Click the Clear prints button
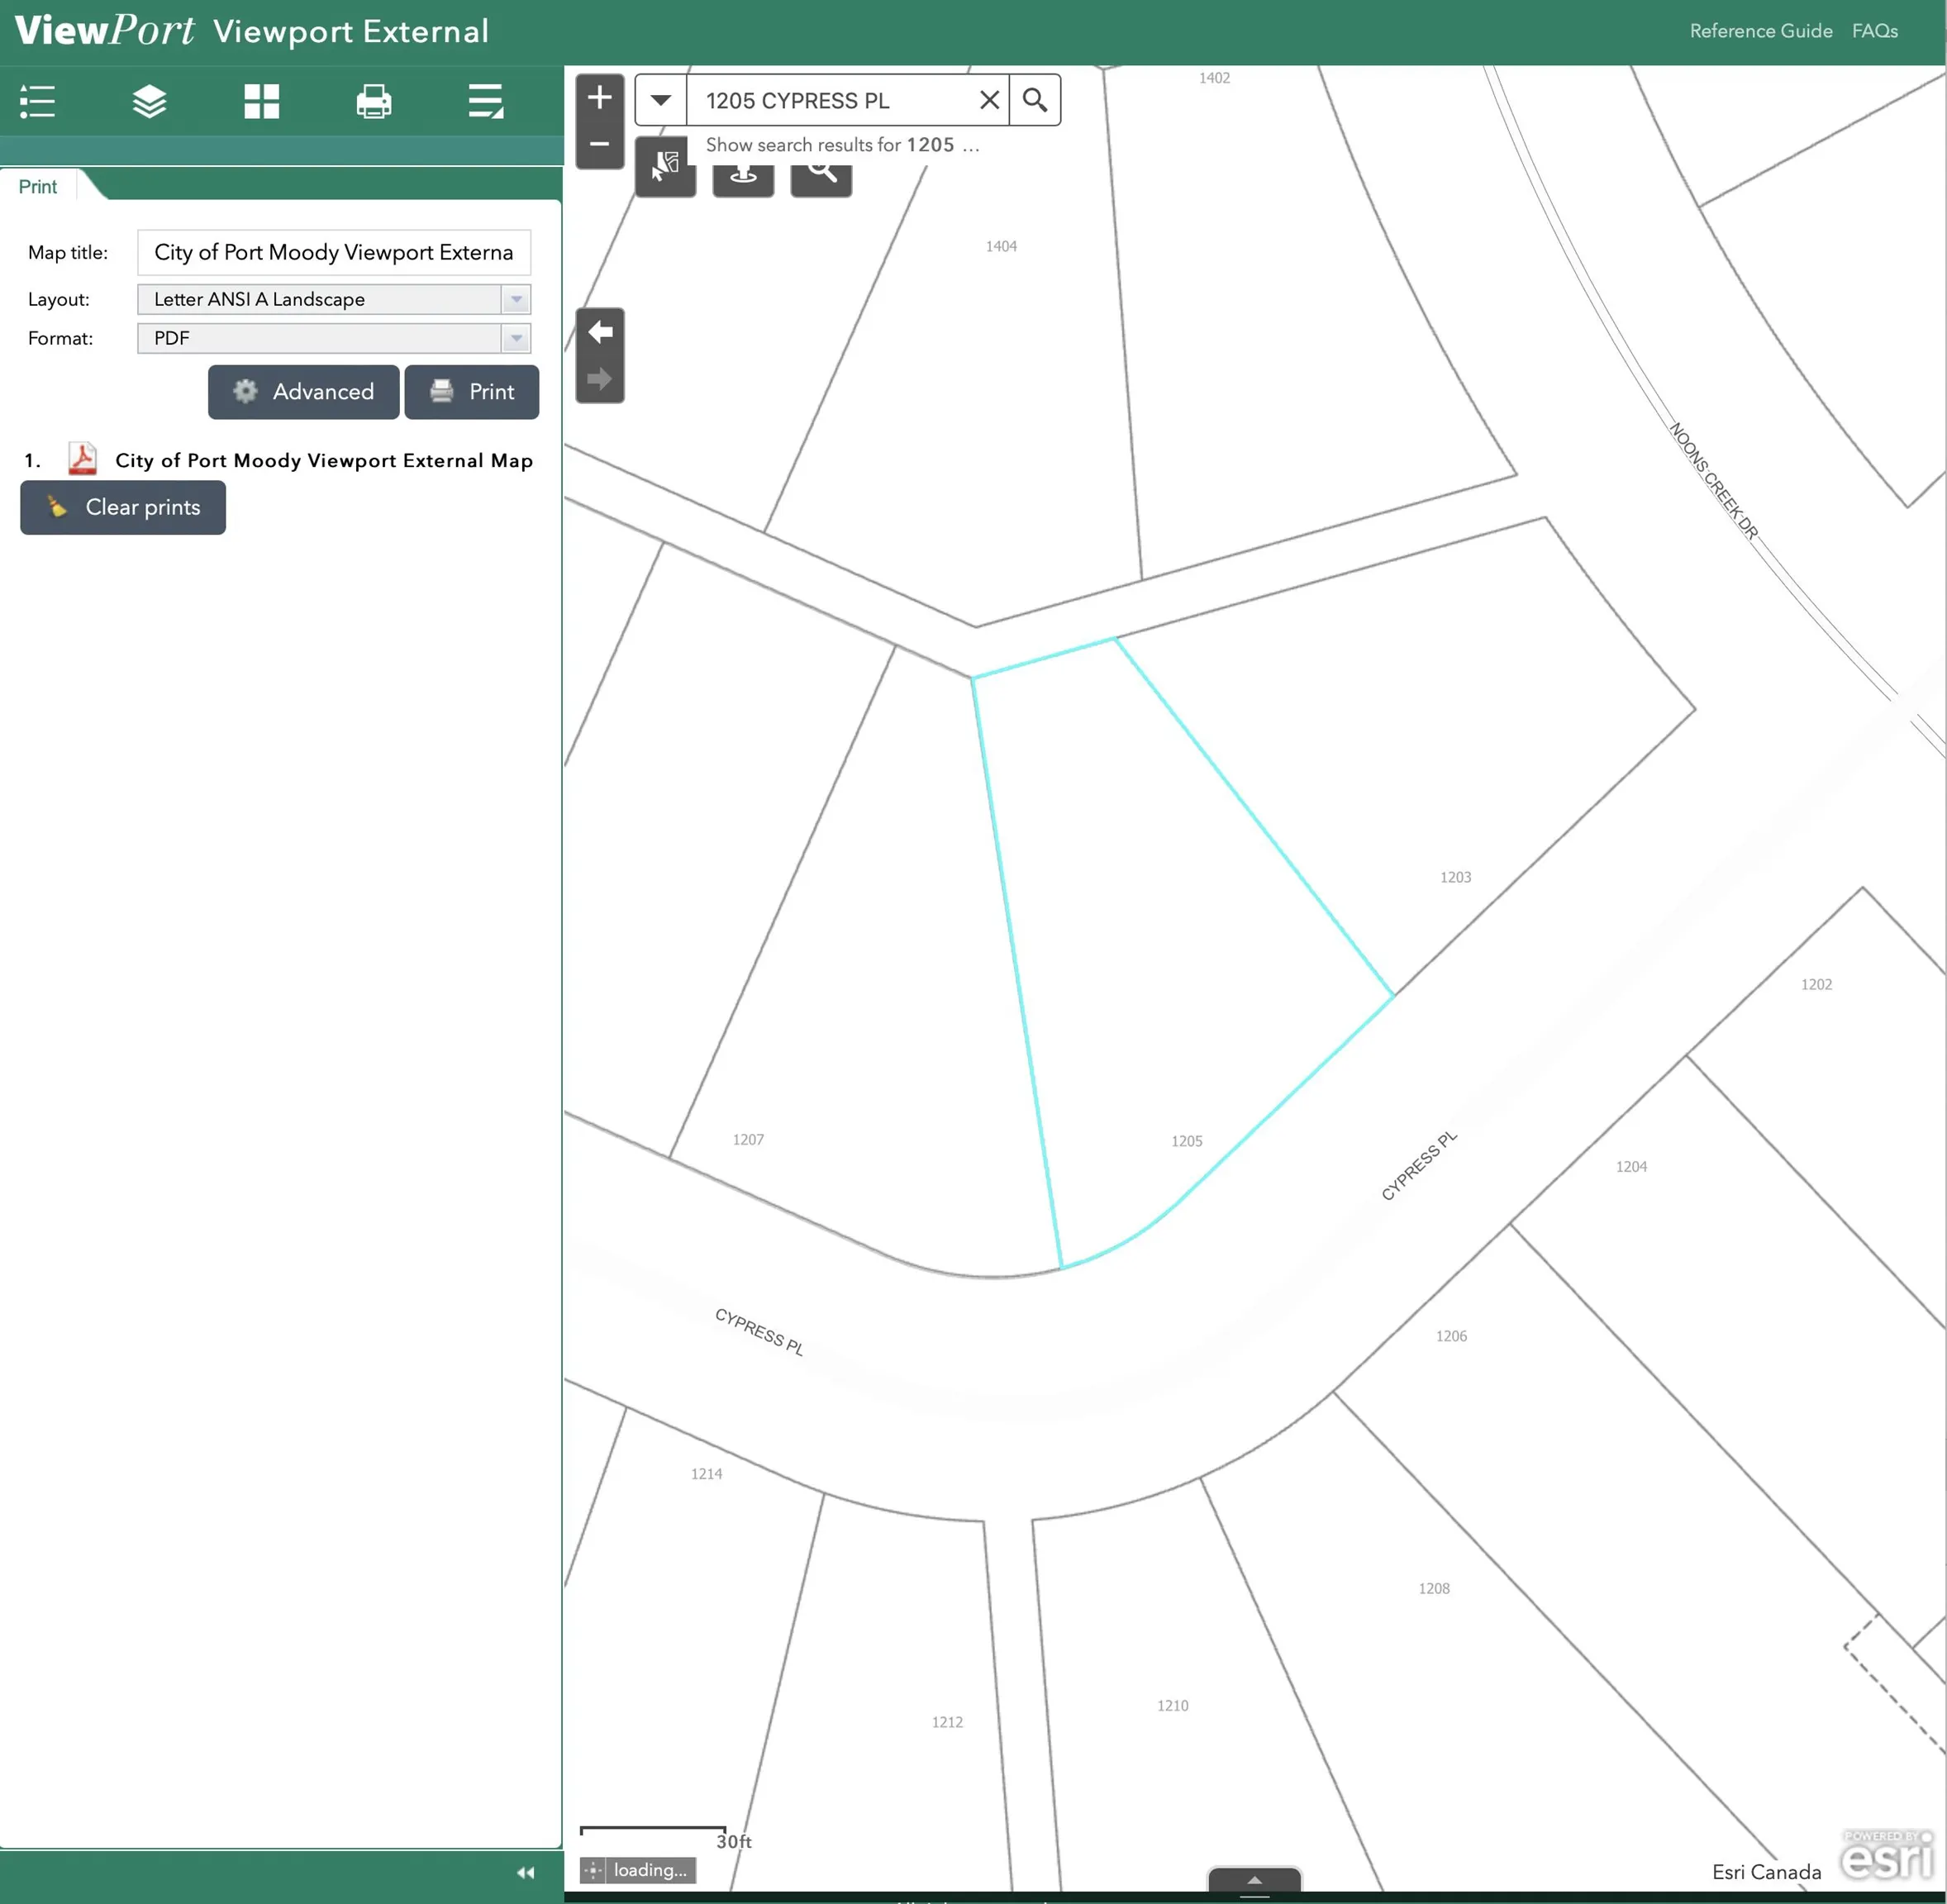The image size is (1947, 1904). [123, 507]
